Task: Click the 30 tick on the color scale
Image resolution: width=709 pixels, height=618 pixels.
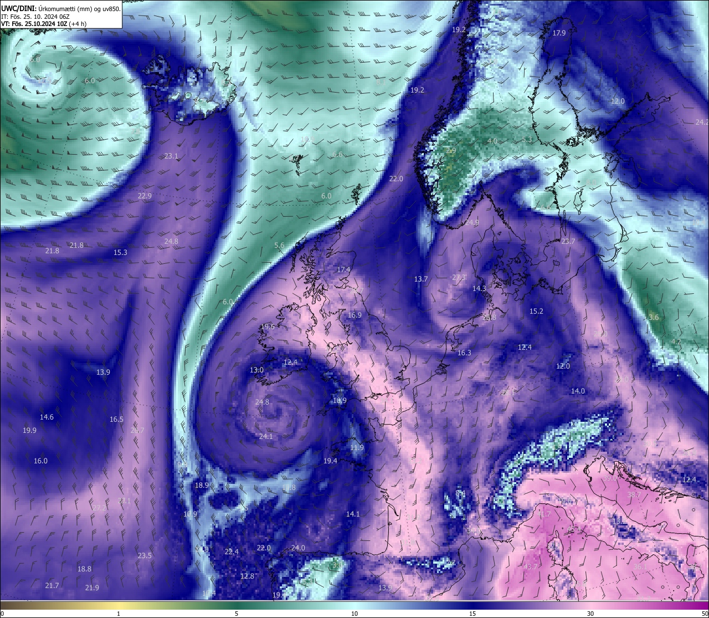Action: (x=590, y=614)
